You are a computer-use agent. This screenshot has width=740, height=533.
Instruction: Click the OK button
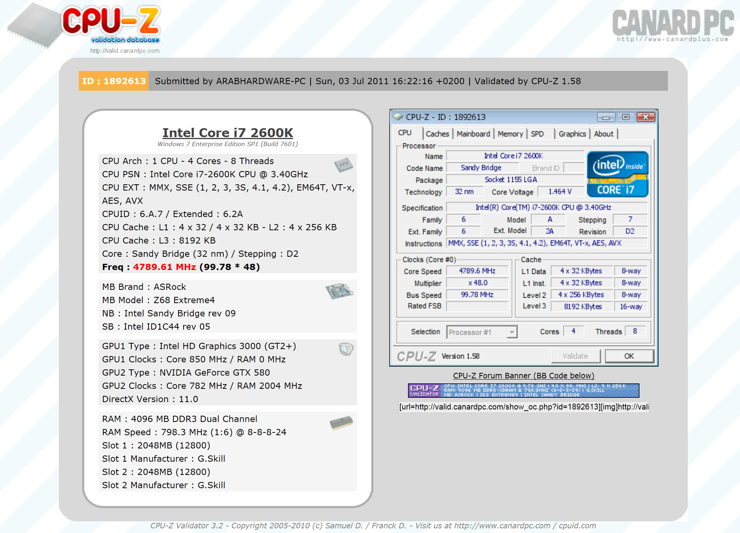(x=629, y=356)
